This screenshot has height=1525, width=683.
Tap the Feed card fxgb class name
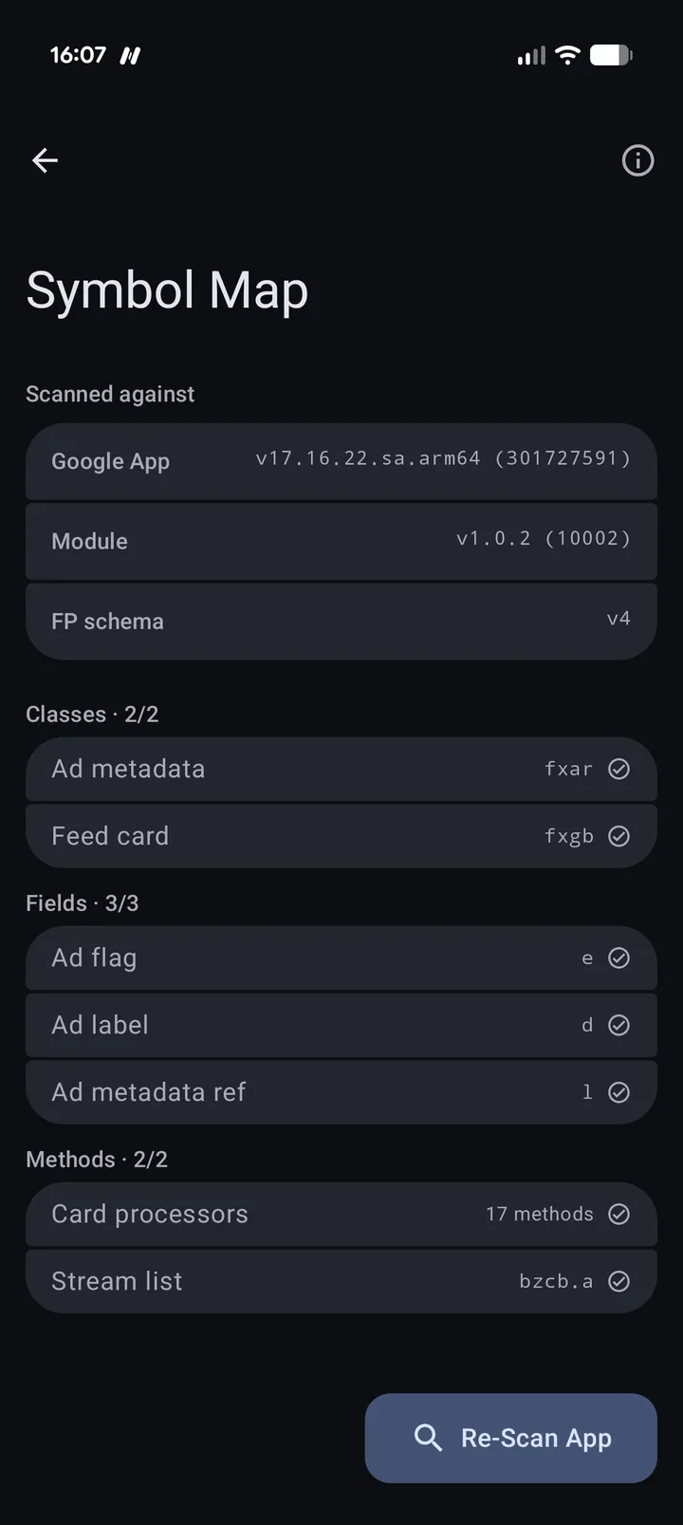(569, 836)
